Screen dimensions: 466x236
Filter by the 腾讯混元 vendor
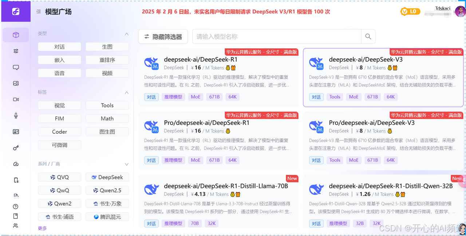107,217
